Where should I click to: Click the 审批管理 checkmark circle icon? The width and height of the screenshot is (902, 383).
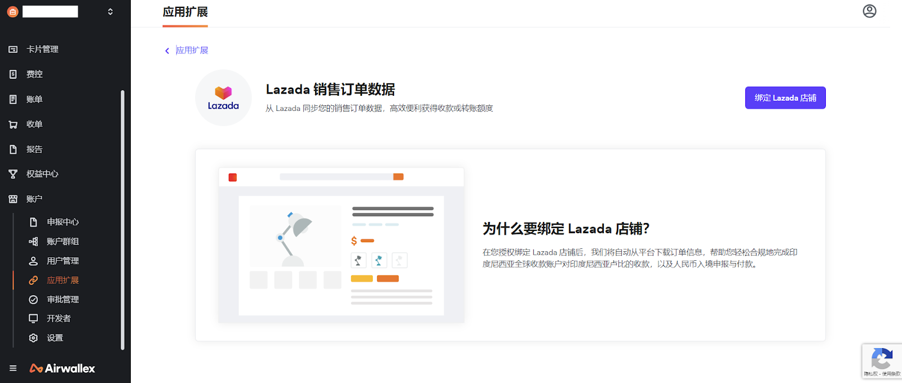[33, 300]
